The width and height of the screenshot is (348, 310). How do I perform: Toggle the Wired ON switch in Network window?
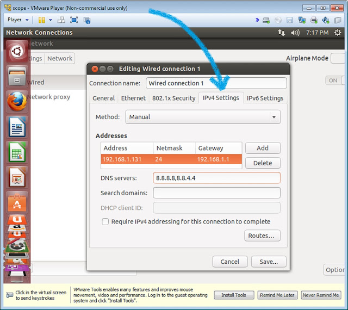pyautogui.click(x=335, y=80)
